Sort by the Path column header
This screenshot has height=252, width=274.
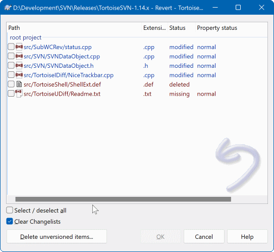(x=75, y=28)
